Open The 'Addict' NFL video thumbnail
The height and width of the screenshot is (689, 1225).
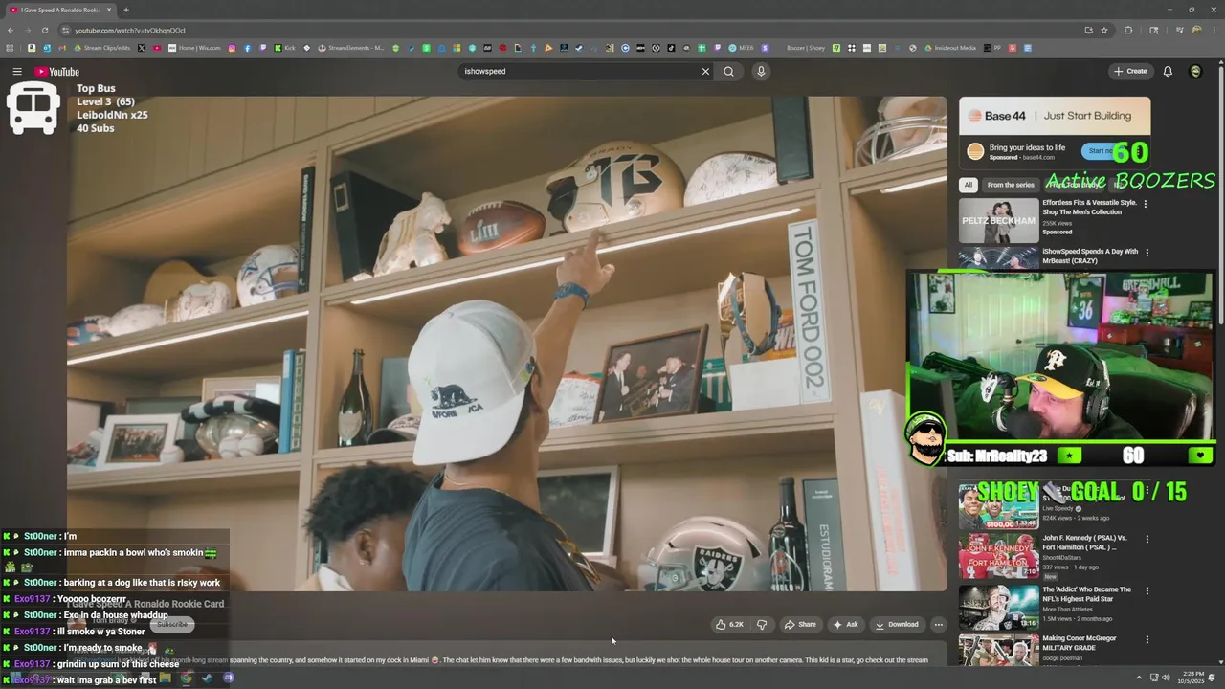pyautogui.click(x=998, y=607)
